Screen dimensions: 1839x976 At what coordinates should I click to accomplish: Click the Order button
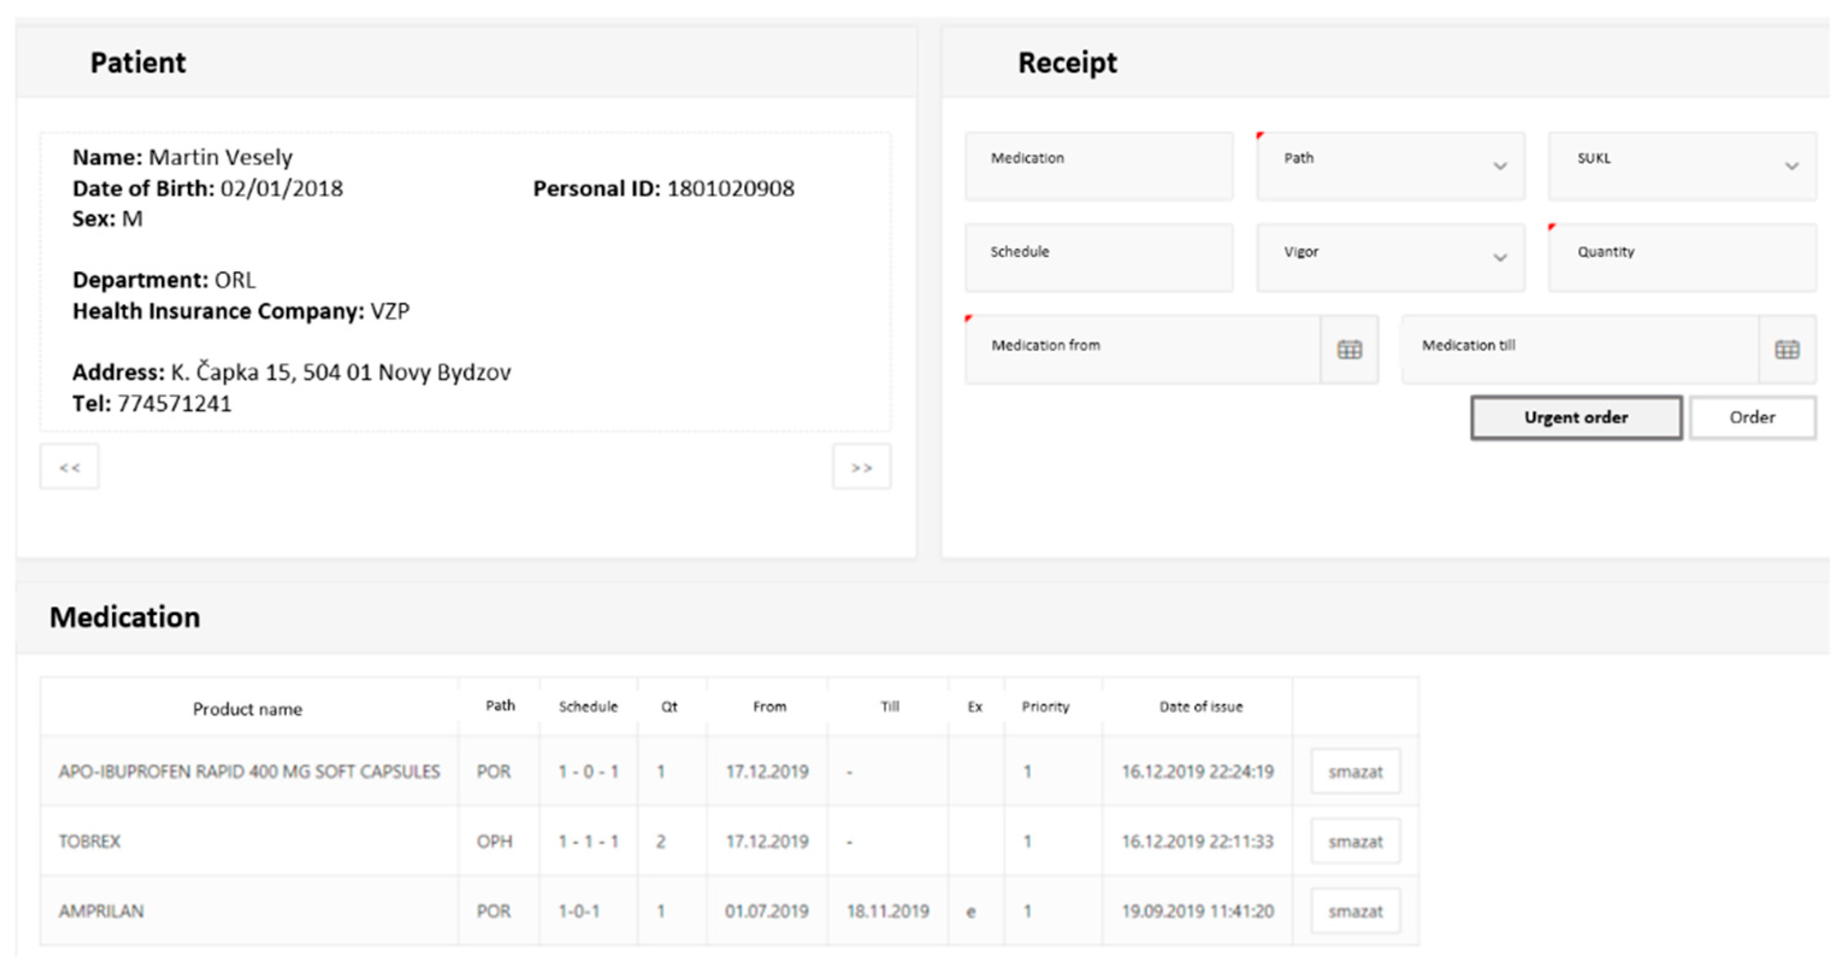[1751, 418]
